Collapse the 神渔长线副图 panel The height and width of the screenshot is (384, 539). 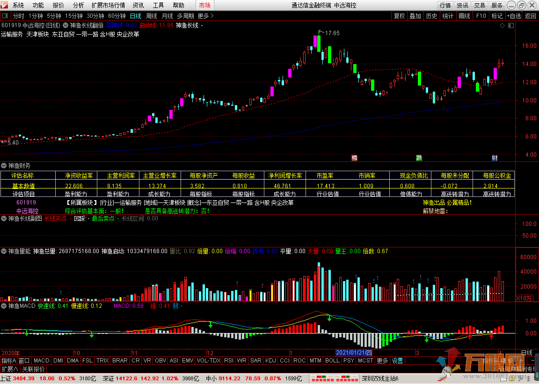point(4,218)
